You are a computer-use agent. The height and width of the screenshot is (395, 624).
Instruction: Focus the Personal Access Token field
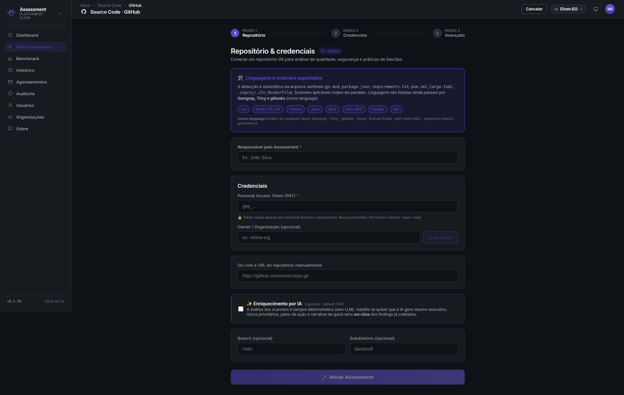click(347, 206)
